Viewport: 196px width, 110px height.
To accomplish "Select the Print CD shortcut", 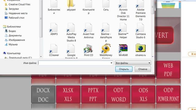I will pyautogui.click(x=89, y=50).
